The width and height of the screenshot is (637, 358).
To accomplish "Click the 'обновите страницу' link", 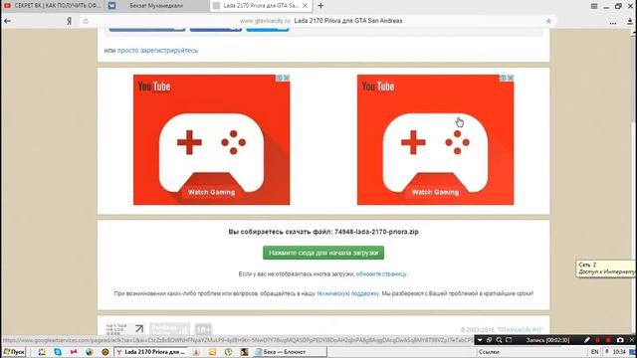I will (381, 274).
